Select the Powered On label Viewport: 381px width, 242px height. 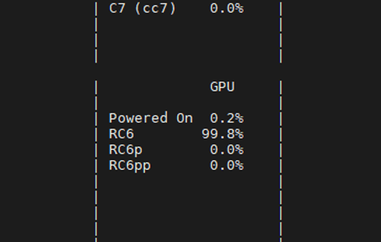(151, 118)
